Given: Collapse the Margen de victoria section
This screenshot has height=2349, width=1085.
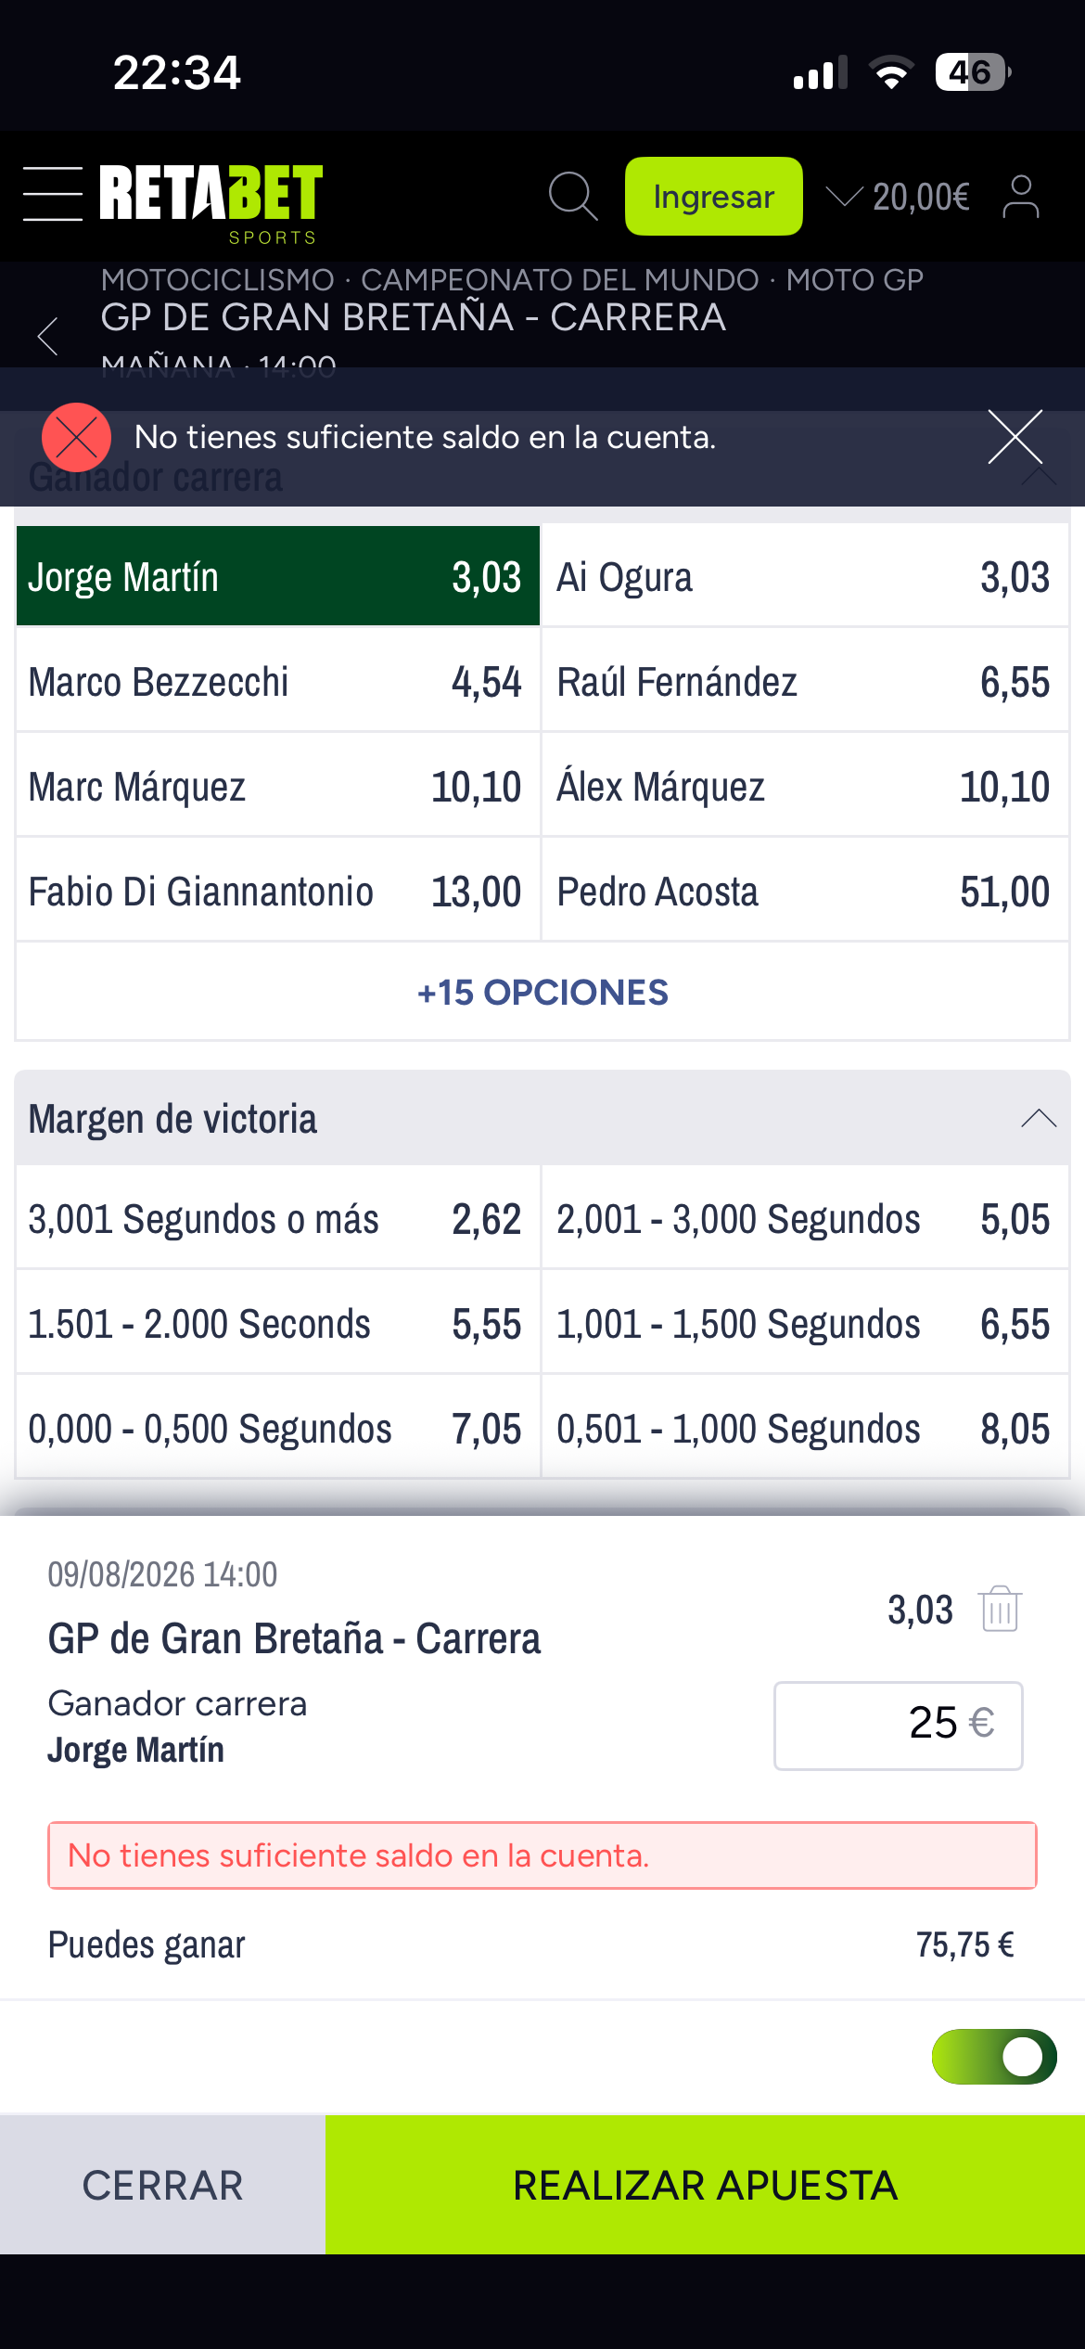Looking at the screenshot, I should (1039, 1119).
